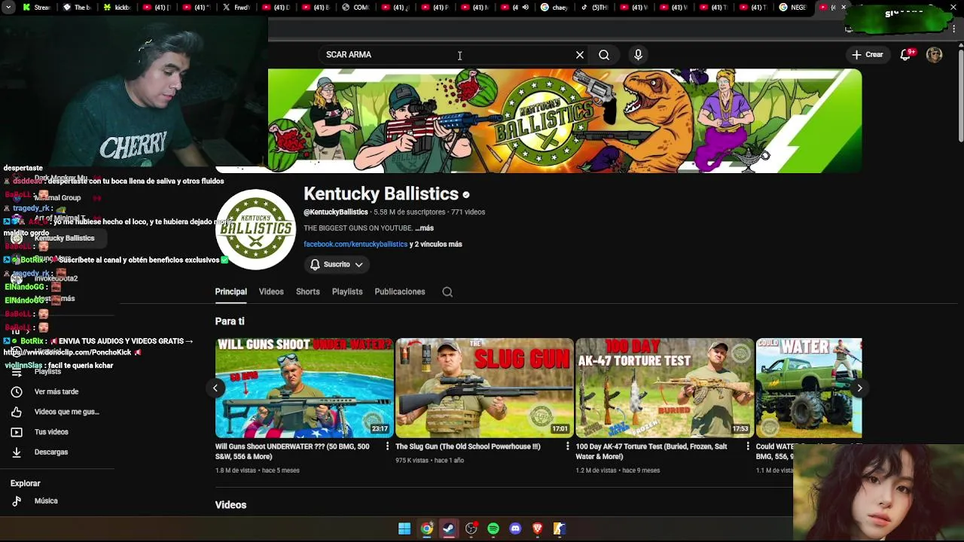Open the Suscrito notification dropdown
The height and width of the screenshot is (542, 964).
coord(337,265)
